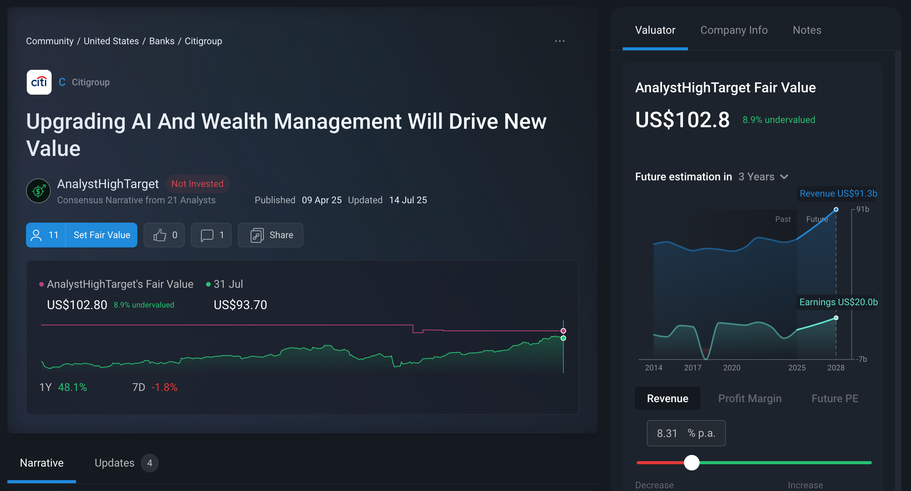This screenshot has height=491, width=911.
Task: Select the Profit Margin assumption tab
Action: tap(750, 398)
